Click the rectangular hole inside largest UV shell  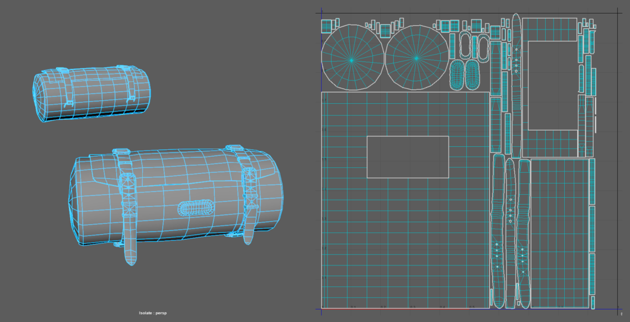[407, 157]
